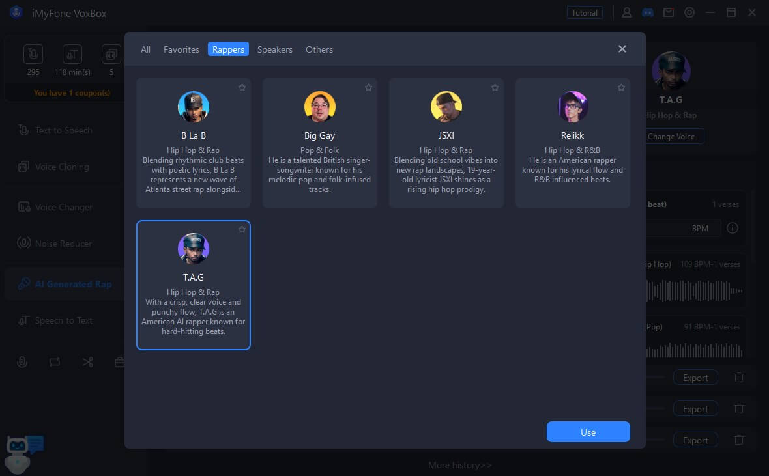Delete the third history item trash icon
Viewport: 769px width, 476px height.
click(x=738, y=440)
